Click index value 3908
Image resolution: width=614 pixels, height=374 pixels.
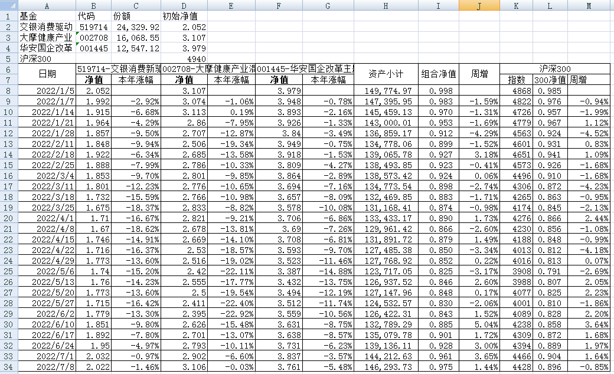click(x=516, y=271)
